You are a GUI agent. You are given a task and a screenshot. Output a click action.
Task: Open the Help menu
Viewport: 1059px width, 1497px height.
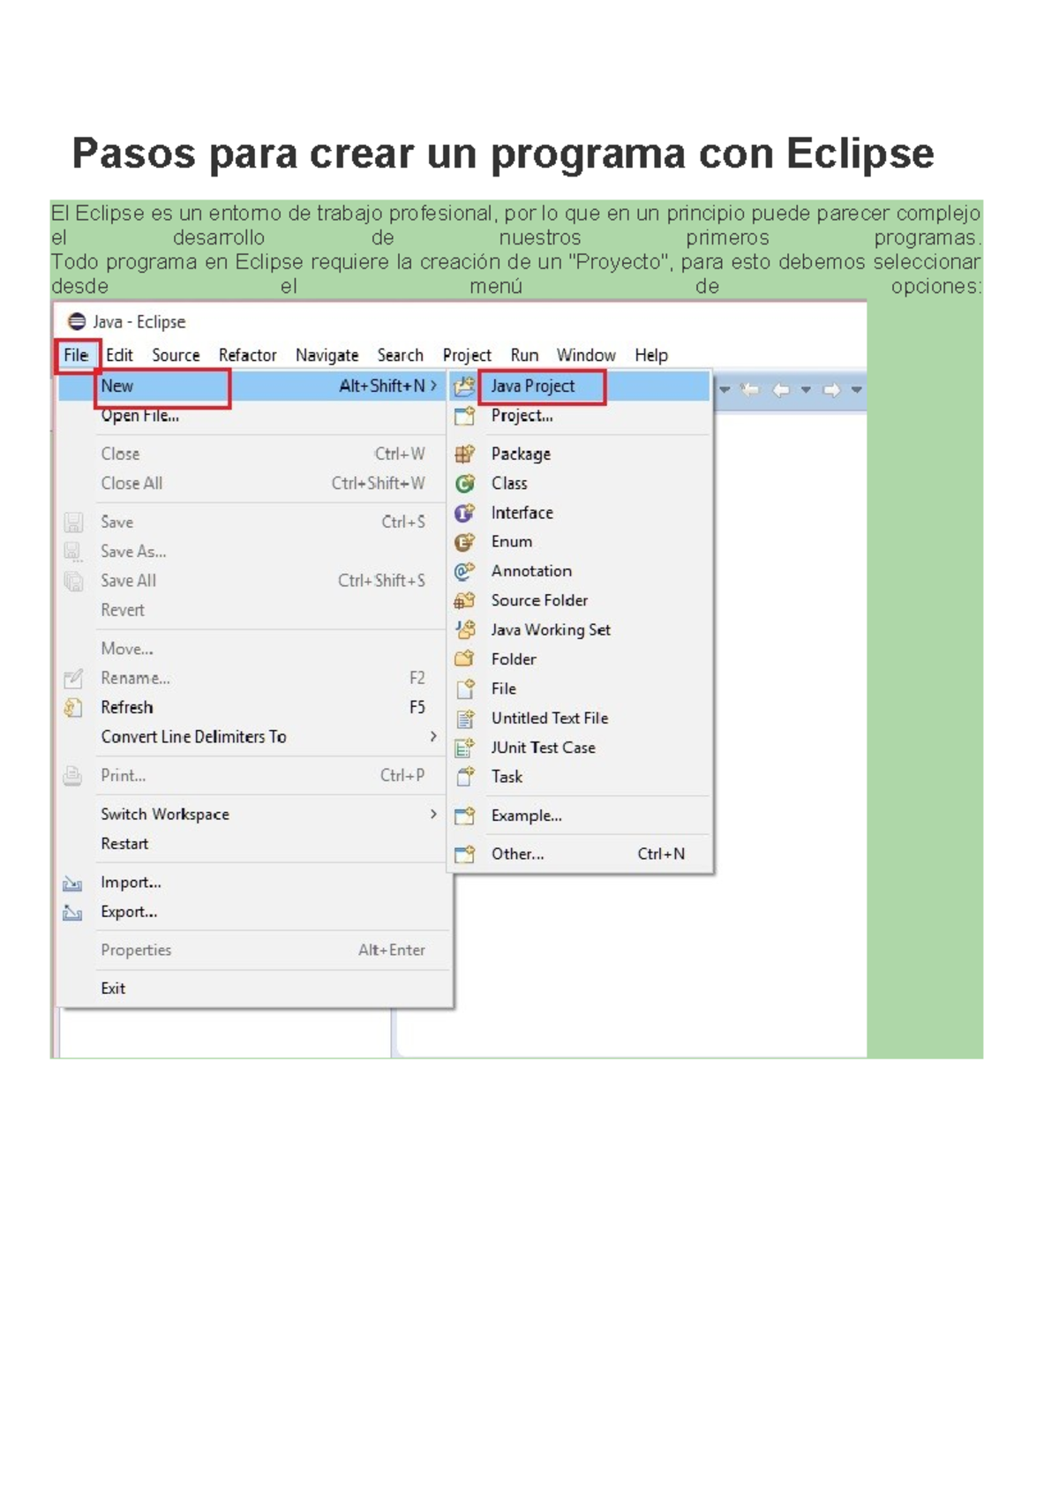pos(651,355)
